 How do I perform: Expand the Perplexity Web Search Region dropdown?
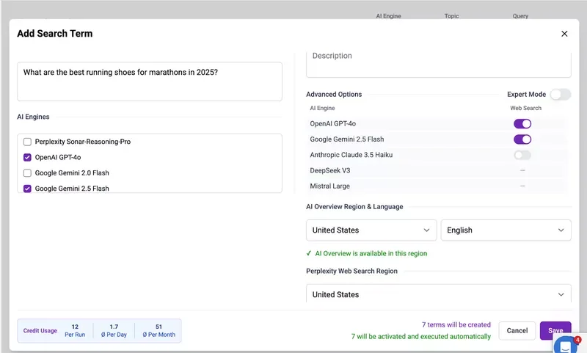438,294
